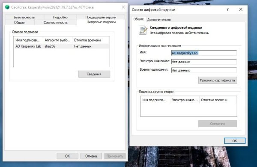Screen dimensions: 257x167
Task: Open the Совместимость tab
Action: (56, 22)
